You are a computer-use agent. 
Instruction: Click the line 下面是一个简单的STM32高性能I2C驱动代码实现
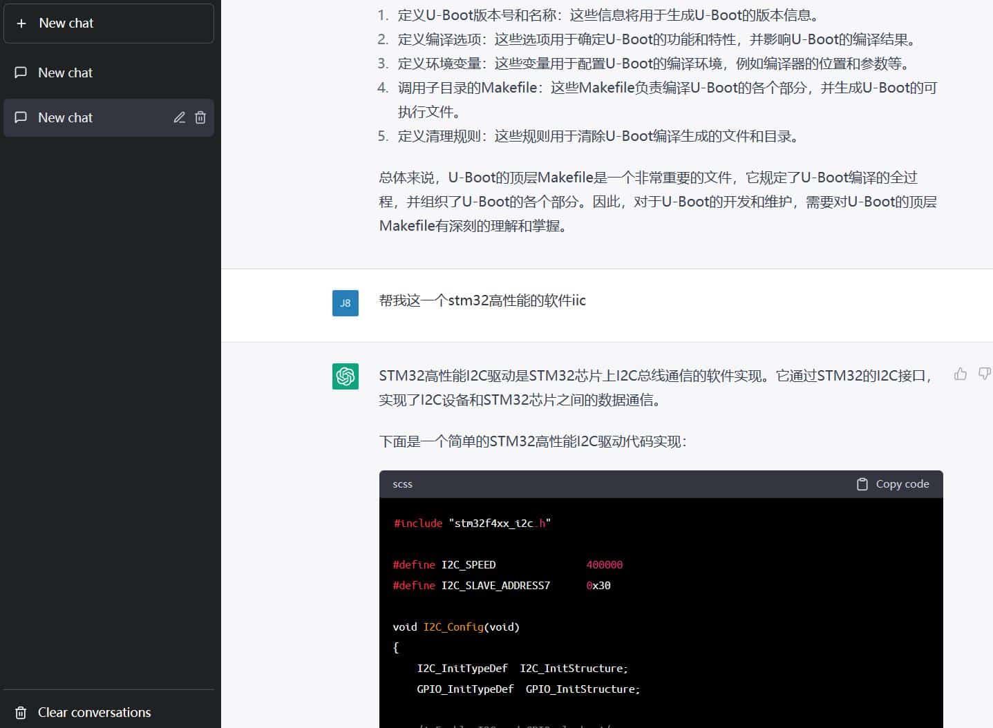pyautogui.click(x=533, y=441)
